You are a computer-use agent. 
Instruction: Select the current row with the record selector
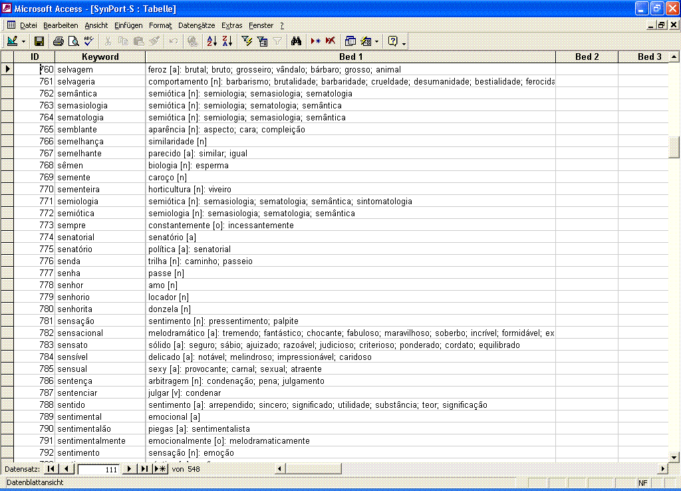tap(7, 69)
